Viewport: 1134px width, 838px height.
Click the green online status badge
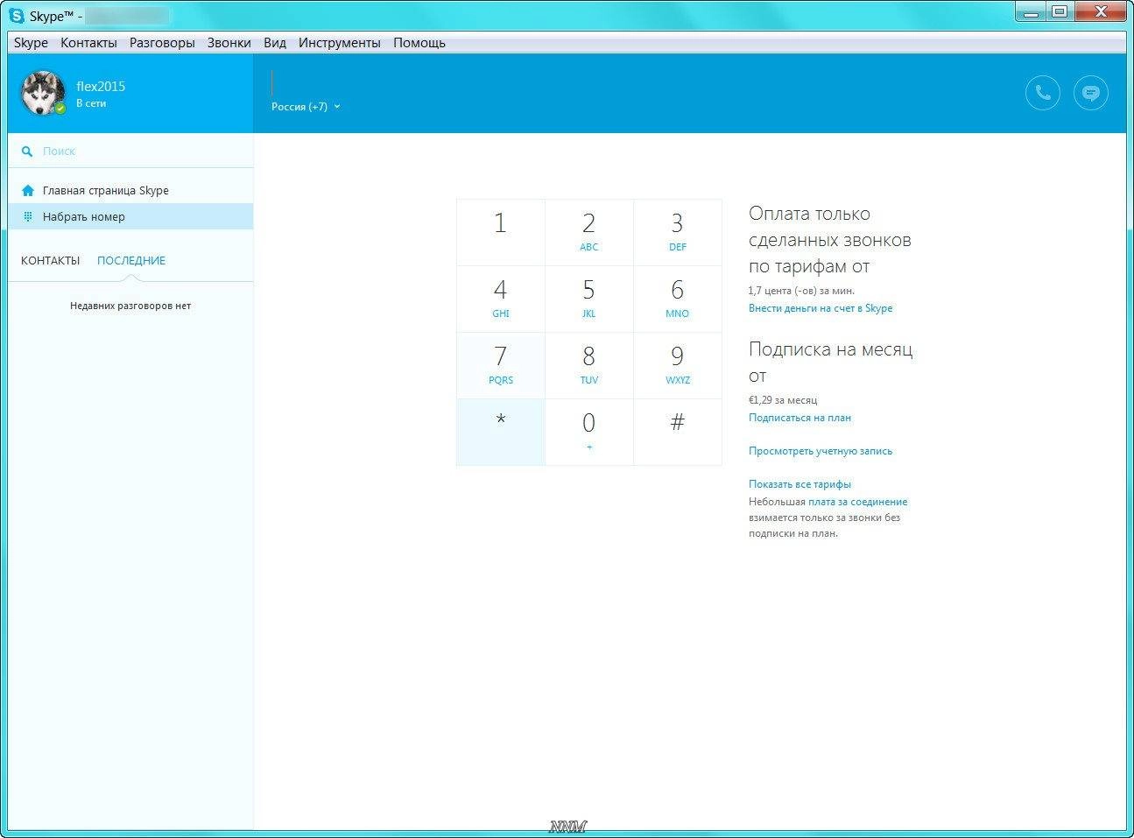point(60,109)
